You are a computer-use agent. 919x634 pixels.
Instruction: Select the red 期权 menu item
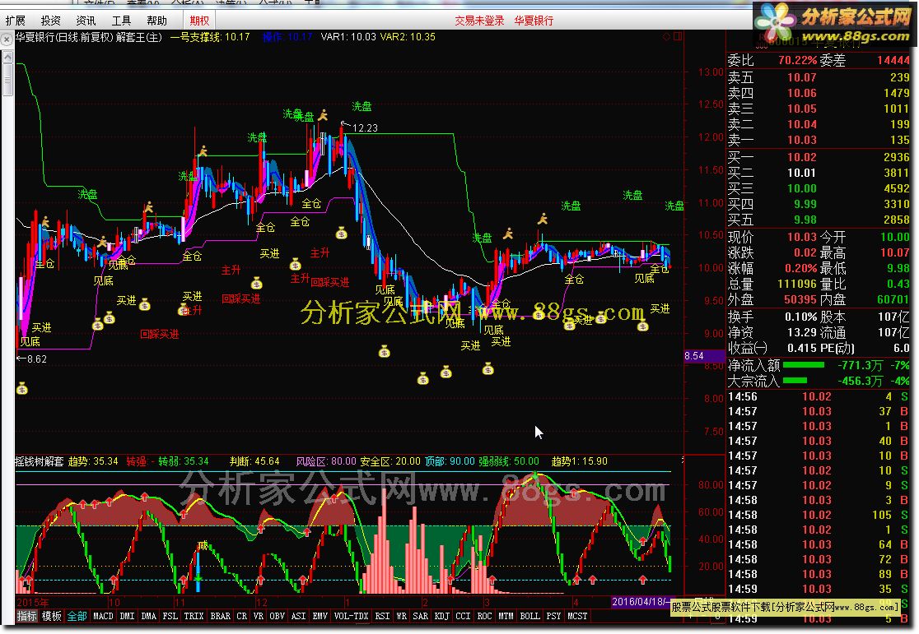click(199, 21)
